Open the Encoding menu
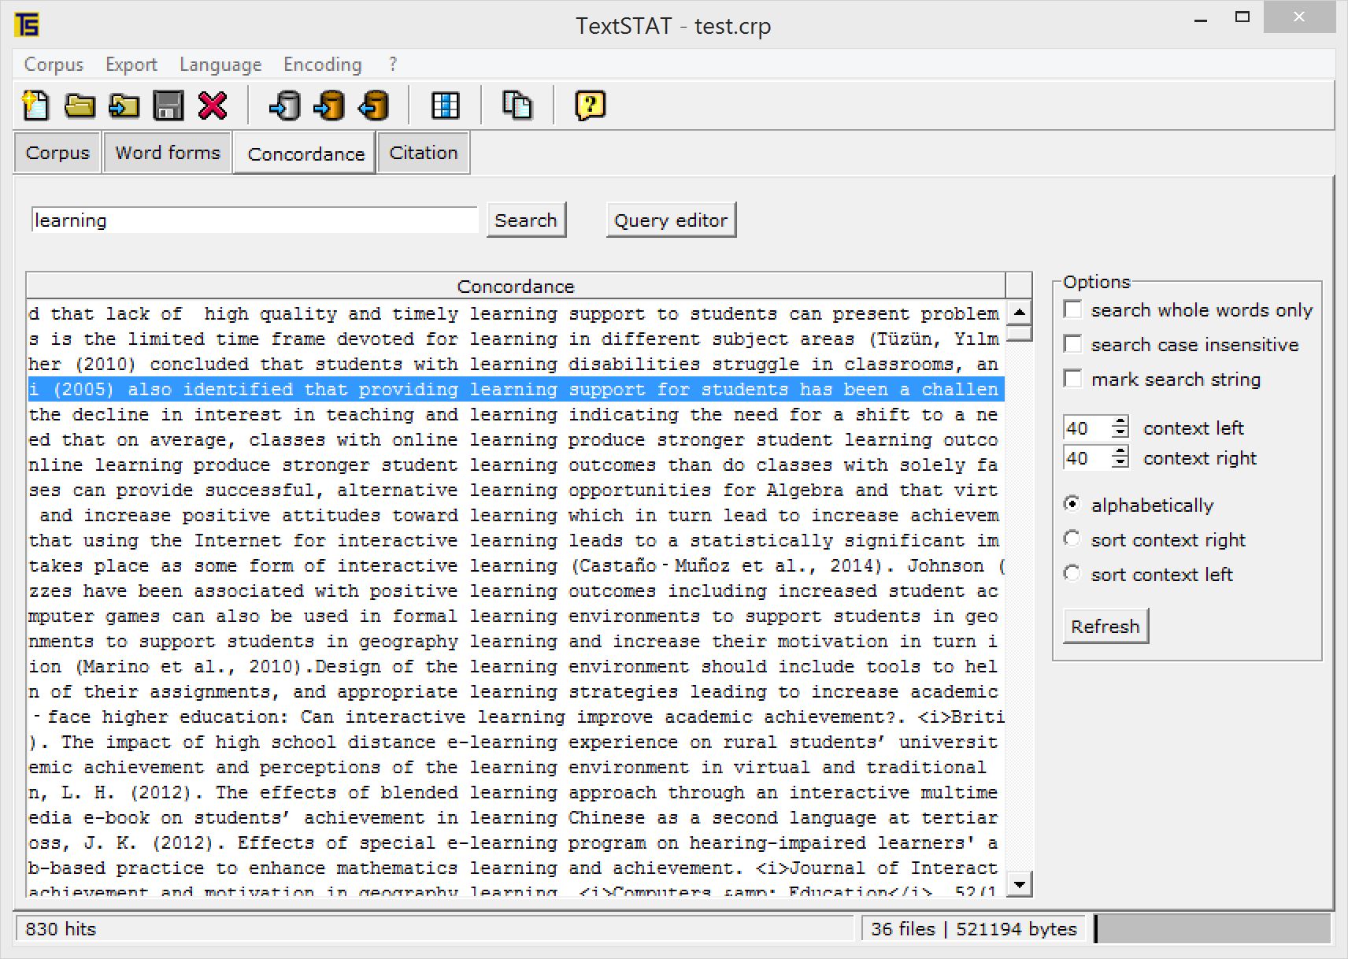 coord(323,65)
